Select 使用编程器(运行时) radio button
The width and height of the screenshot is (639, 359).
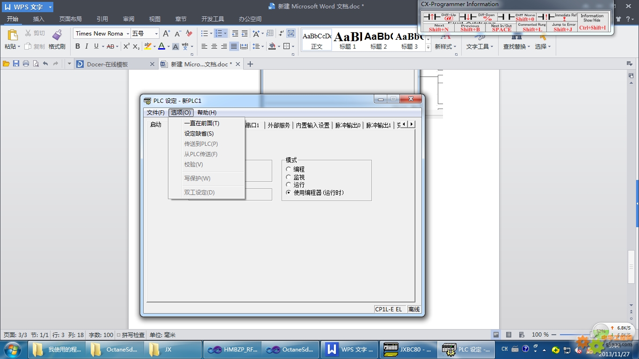click(289, 193)
